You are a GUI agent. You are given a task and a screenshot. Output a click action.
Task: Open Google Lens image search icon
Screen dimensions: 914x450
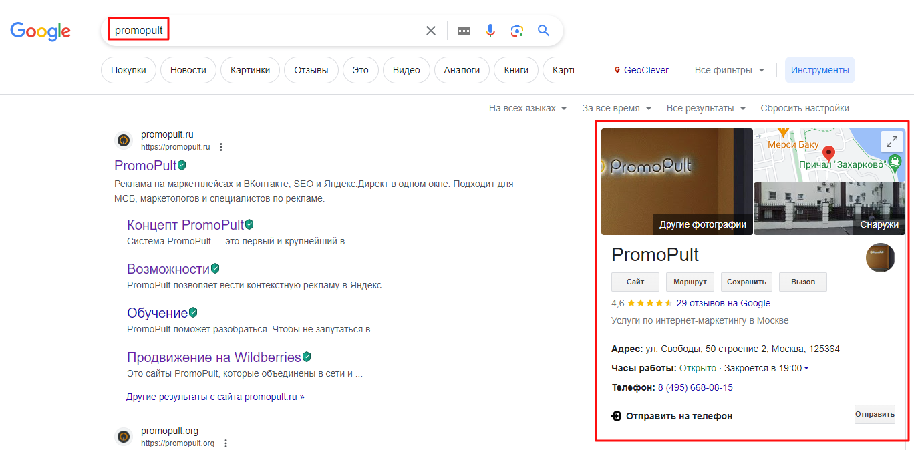516,31
